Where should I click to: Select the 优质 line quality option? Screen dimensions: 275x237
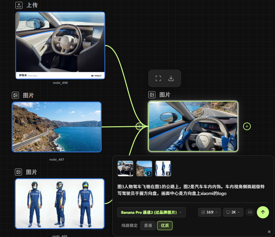coord(165,226)
